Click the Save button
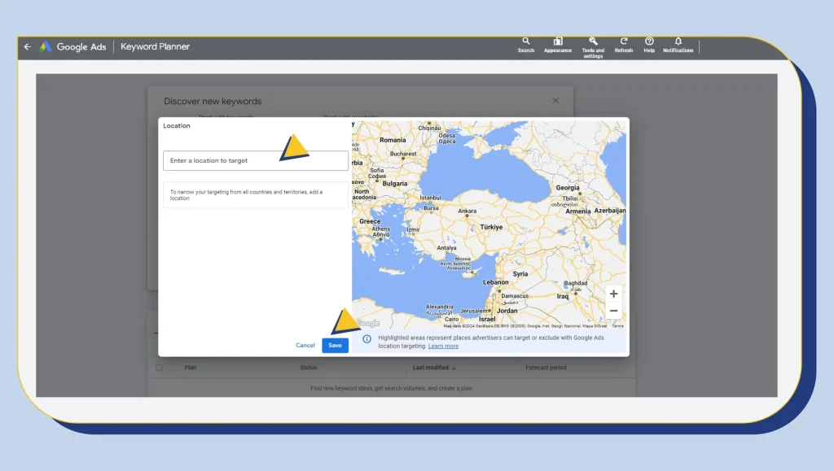 [335, 345]
